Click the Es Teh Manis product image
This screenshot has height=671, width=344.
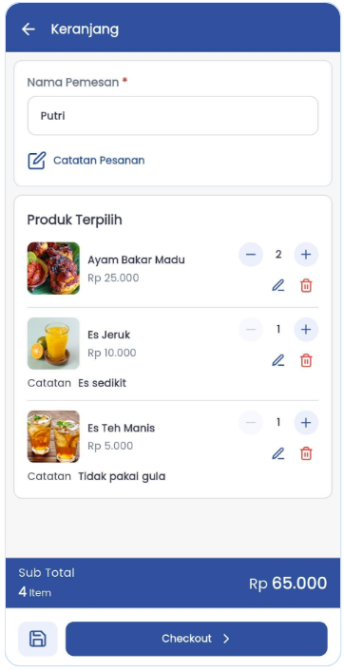pyautogui.click(x=53, y=436)
